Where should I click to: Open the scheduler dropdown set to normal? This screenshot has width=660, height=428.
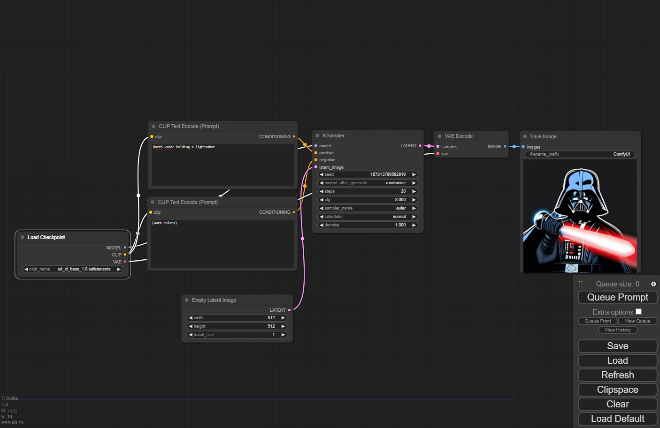(x=368, y=217)
